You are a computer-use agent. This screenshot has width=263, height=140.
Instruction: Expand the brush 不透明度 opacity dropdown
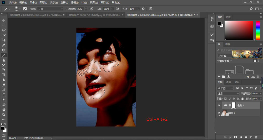[x=86, y=9]
